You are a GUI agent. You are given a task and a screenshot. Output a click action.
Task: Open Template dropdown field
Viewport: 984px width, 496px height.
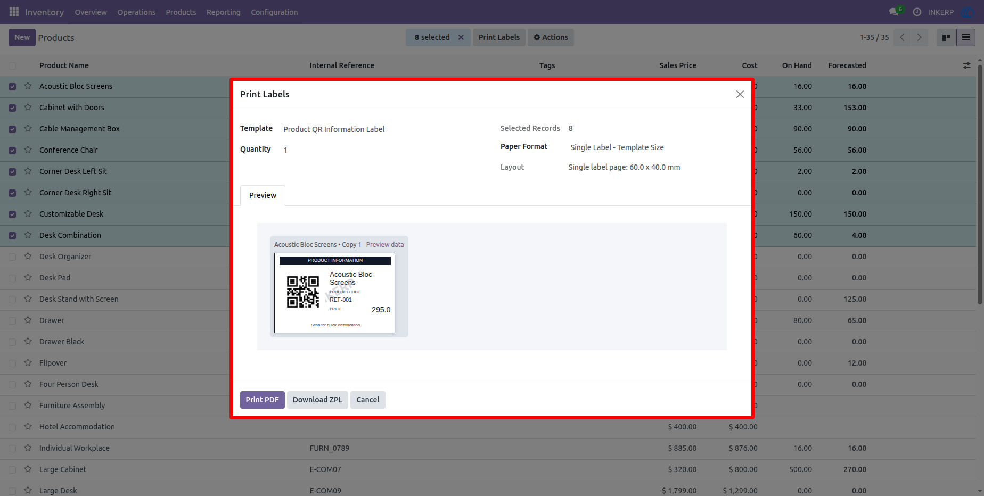point(383,129)
